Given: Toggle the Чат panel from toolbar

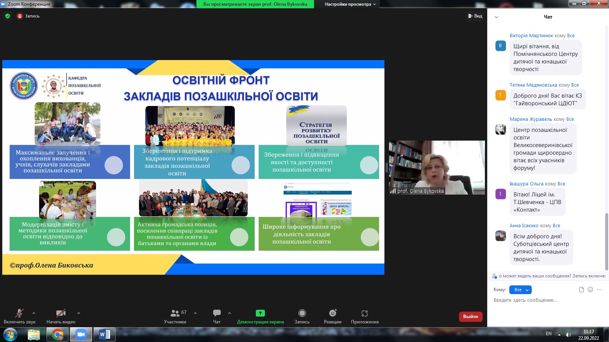Looking at the screenshot, I should click(x=217, y=313).
